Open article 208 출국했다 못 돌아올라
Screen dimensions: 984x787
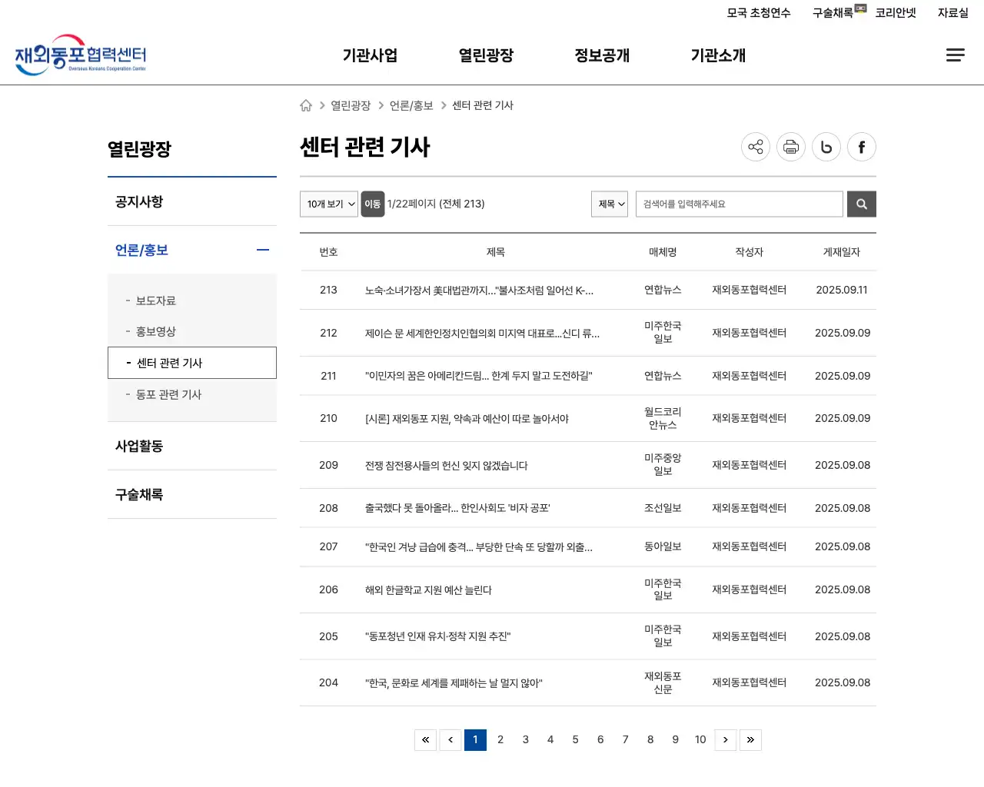[457, 508]
